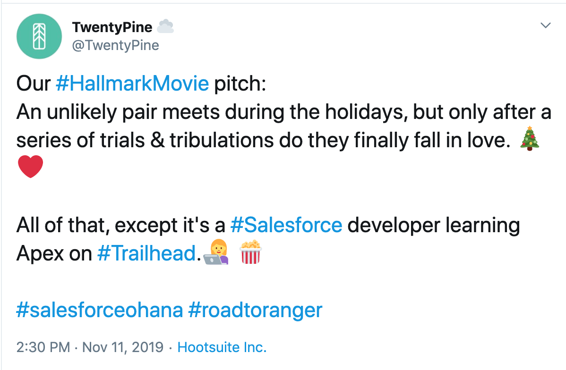Image resolution: width=566 pixels, height=370 pixels.
Task: Click the popcorn emoji
Action: [250, 252]
